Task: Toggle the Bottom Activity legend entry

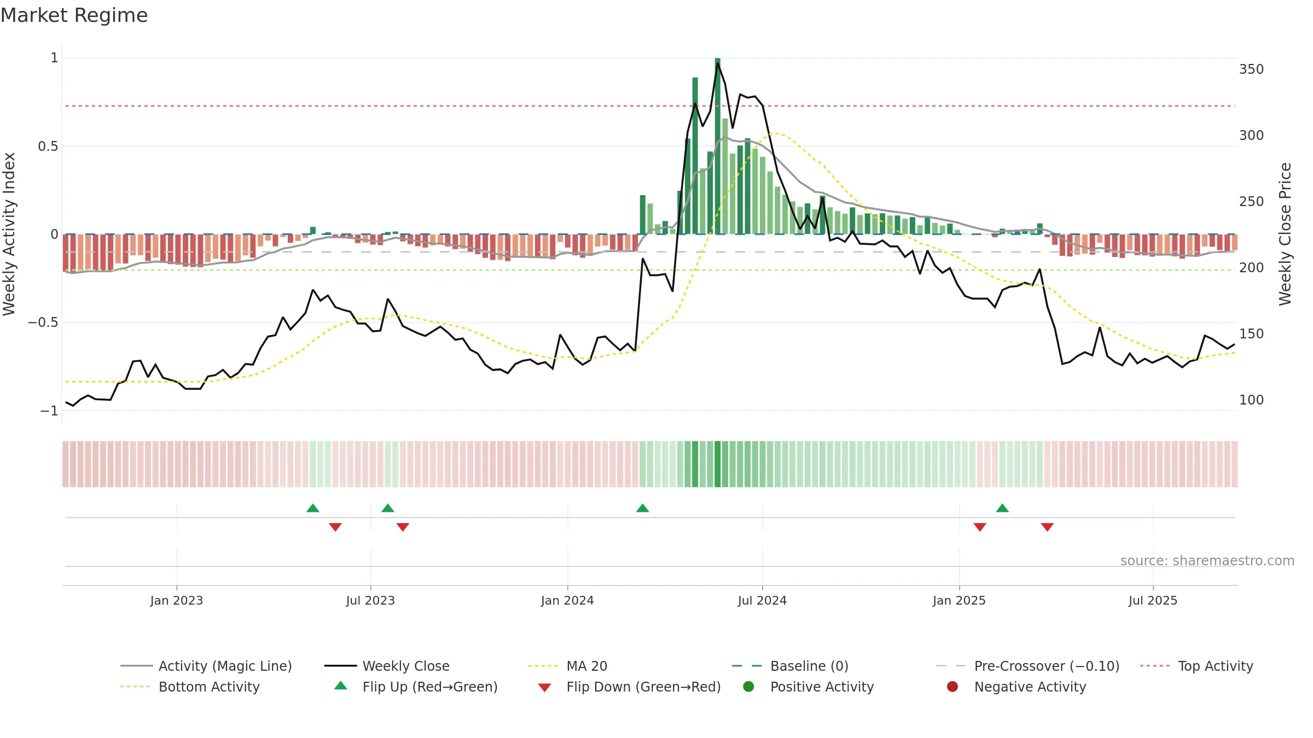Action: [x=190, y=687]
